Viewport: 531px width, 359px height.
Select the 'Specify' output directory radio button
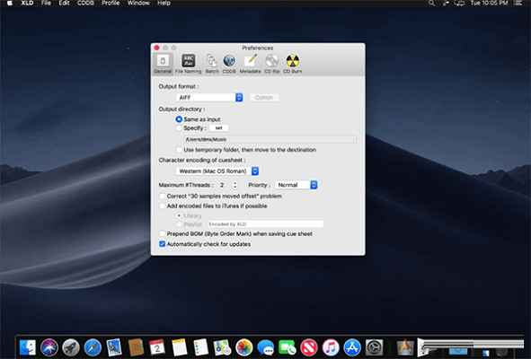click(179, 128)
